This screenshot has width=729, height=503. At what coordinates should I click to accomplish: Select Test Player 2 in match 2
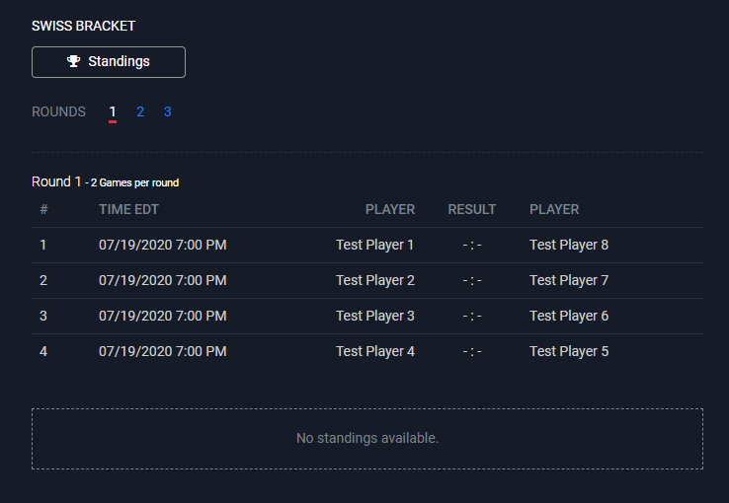[375, 280]
